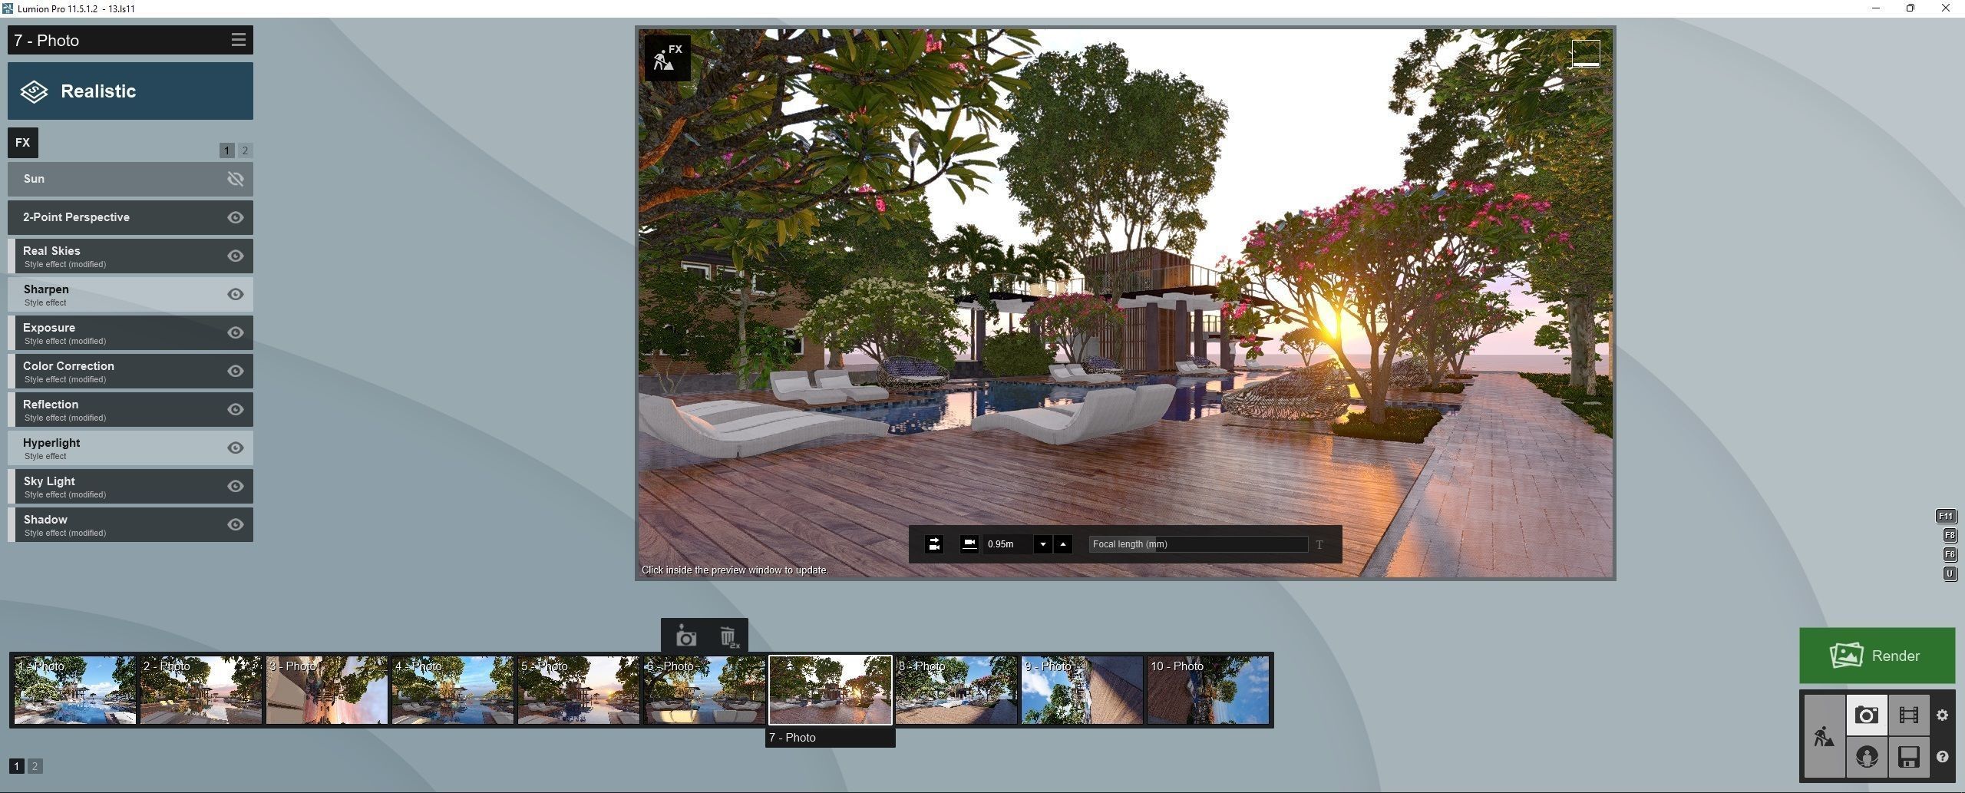1965x793 pixels.
Task: Open the hamburger menu next to 7 - Photo
Action: (x=238, y=40)
